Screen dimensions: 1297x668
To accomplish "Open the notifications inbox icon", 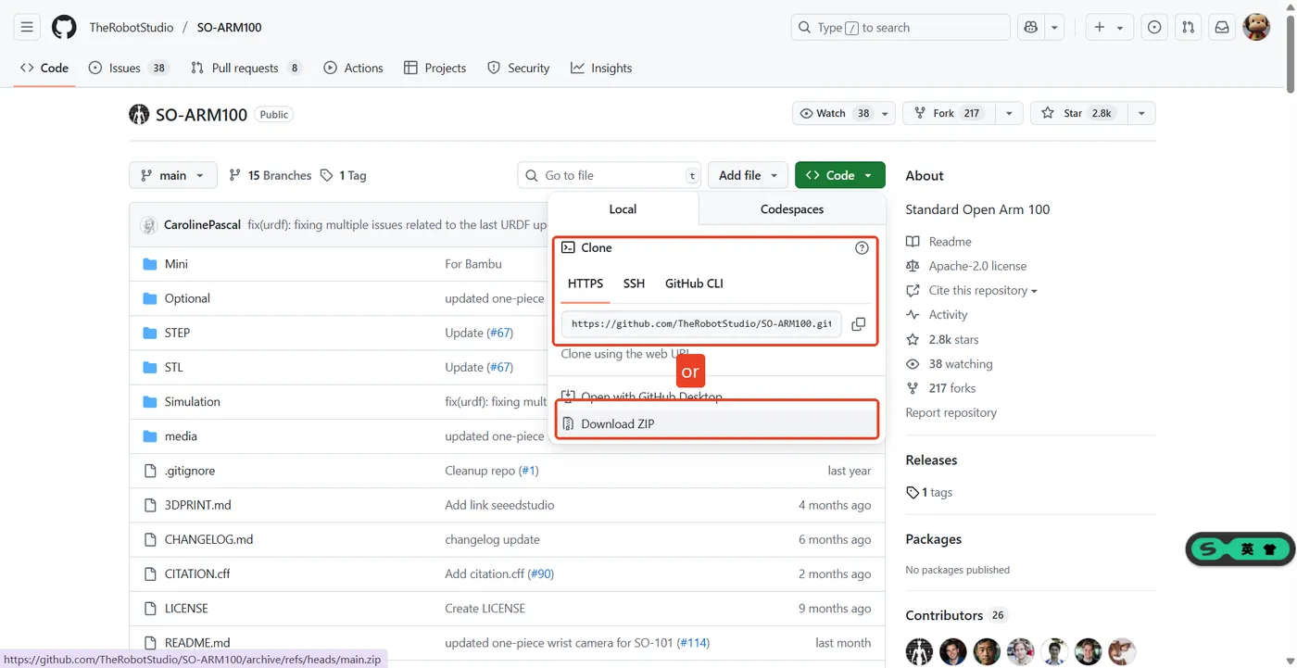I will click(x=1222, y=27).
